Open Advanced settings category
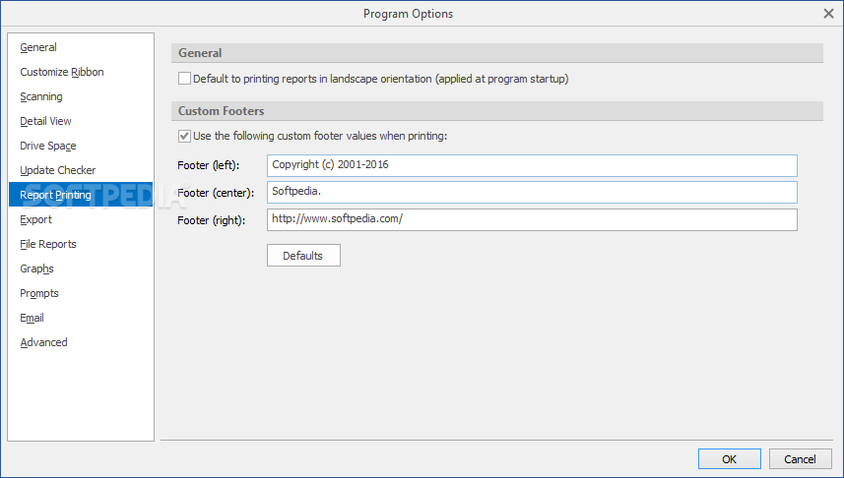 click(43, 342)
